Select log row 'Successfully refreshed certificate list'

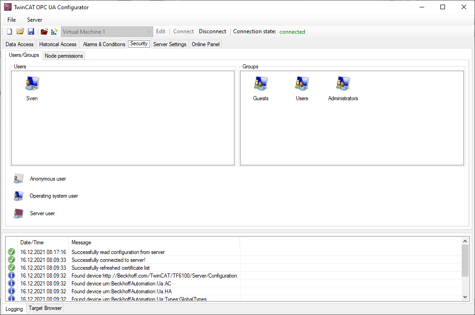[111, 268]
